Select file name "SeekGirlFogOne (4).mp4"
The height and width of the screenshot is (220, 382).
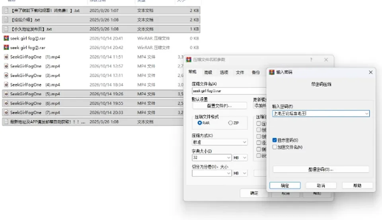point(35,85)
